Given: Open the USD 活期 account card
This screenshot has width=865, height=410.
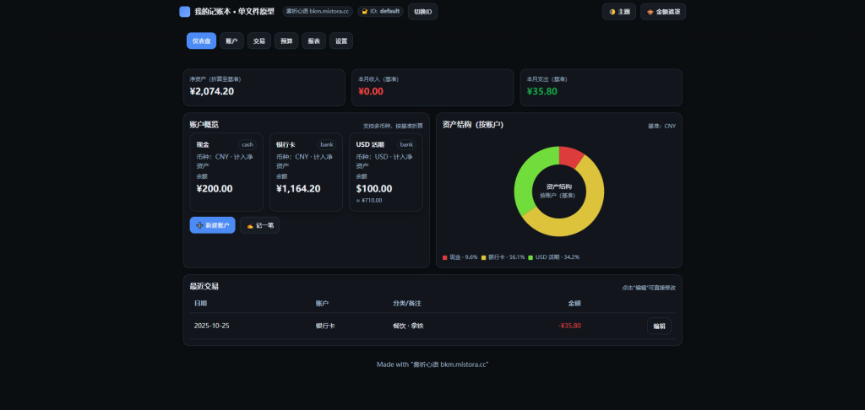Looking at the screenshot, I should (x=385, y=171).
